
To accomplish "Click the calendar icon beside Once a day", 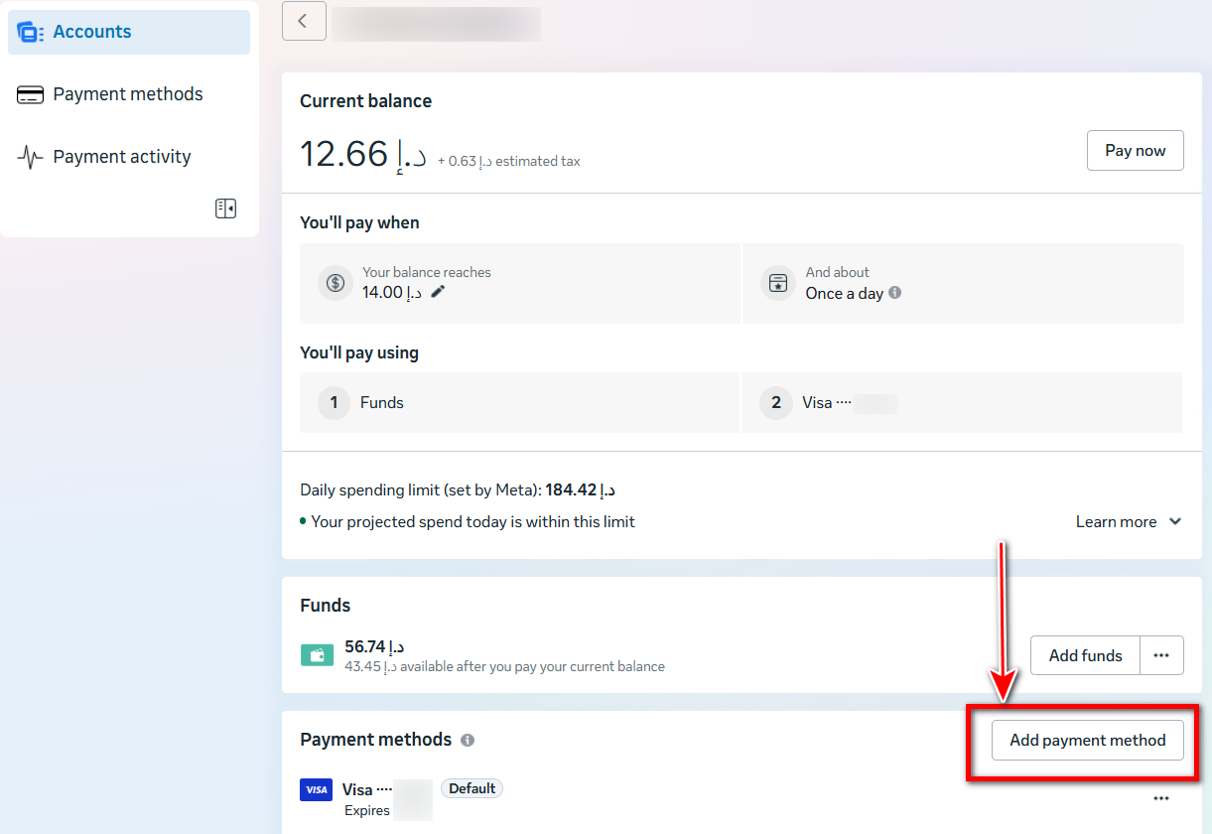I will tap(777, 283).
